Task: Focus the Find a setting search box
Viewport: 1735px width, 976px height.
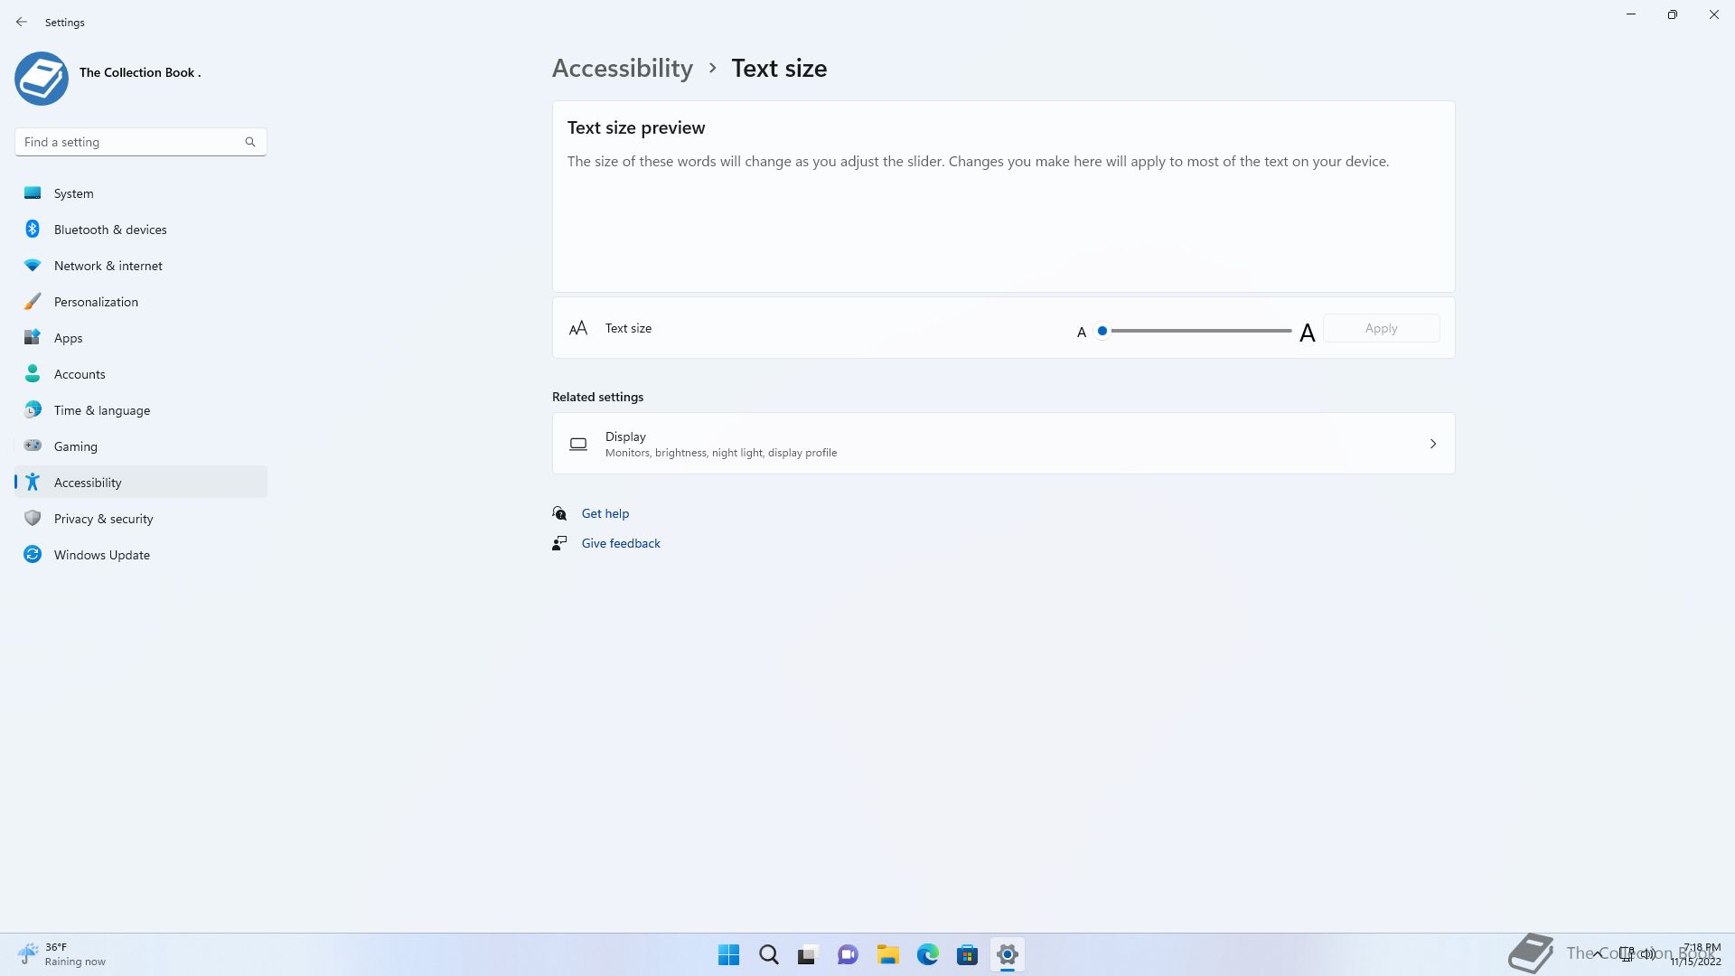Action: click(141, 142)
